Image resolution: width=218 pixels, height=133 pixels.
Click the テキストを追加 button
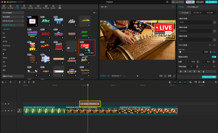pyautogui.click(x=13, y=13)
